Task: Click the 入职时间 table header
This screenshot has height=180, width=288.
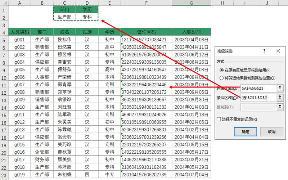Action: [192, 32]
